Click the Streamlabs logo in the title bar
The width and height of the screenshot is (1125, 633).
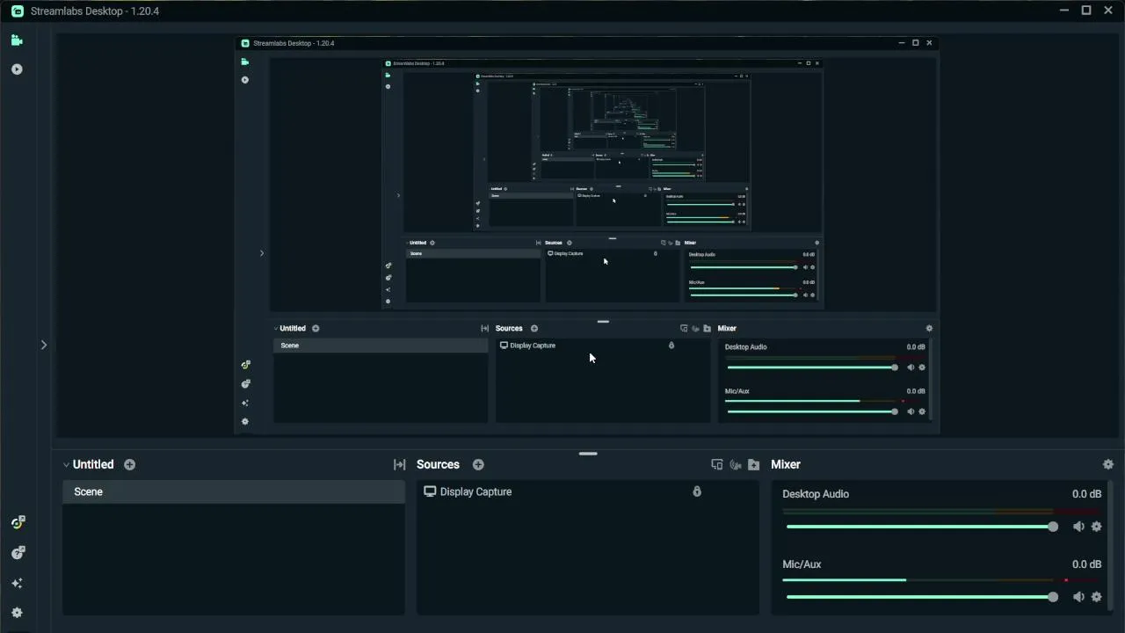coord(18,11)
